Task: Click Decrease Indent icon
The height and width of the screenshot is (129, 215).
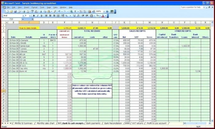Action: click(83, 16)
